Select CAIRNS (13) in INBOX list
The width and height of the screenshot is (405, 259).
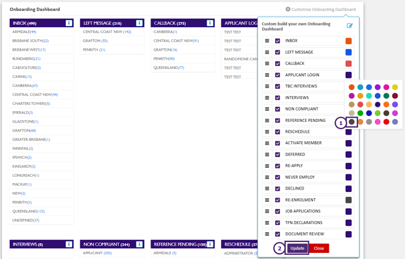pos(22,77)
